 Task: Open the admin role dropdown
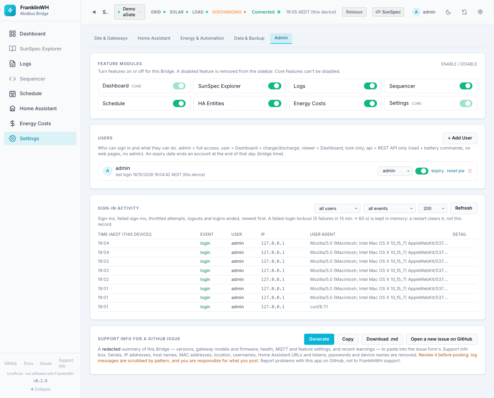(x=395, y=171)
